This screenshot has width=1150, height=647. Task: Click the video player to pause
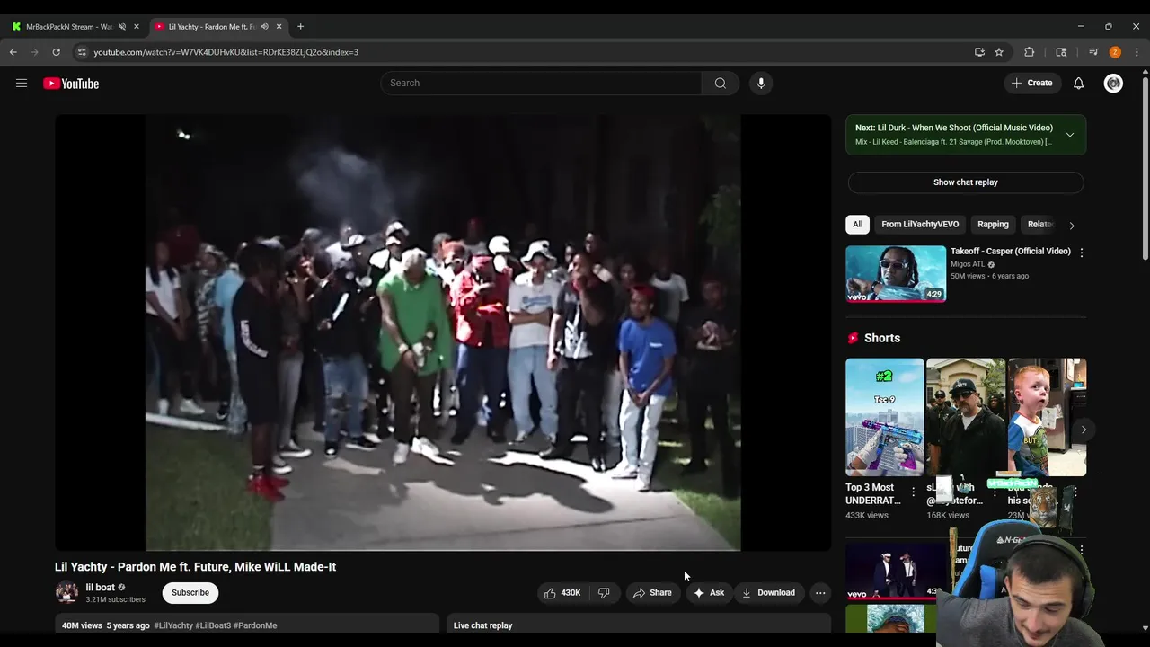443,332
